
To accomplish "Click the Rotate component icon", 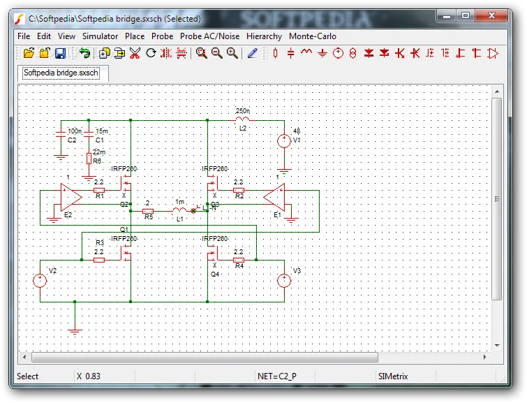I will coord(151,53).
